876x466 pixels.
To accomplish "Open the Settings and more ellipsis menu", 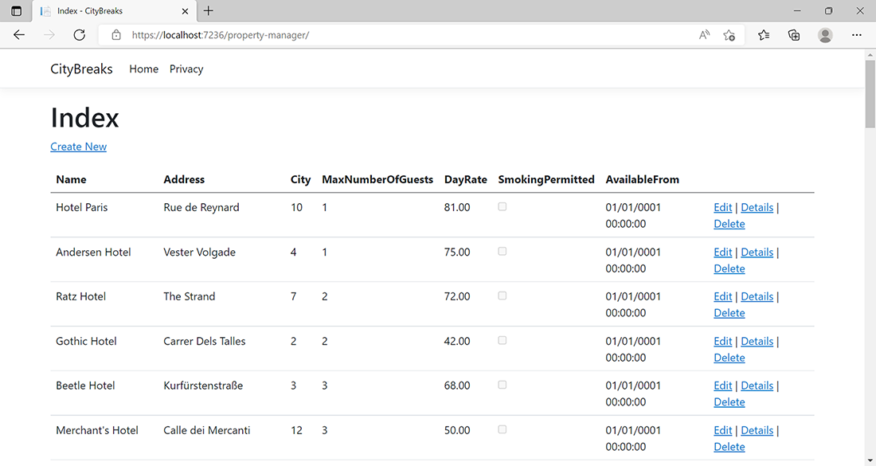I will point(856,34).
